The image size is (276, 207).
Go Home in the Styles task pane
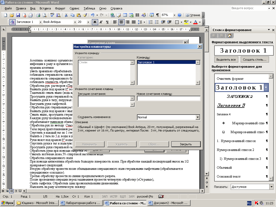click(x=230, y=36)
